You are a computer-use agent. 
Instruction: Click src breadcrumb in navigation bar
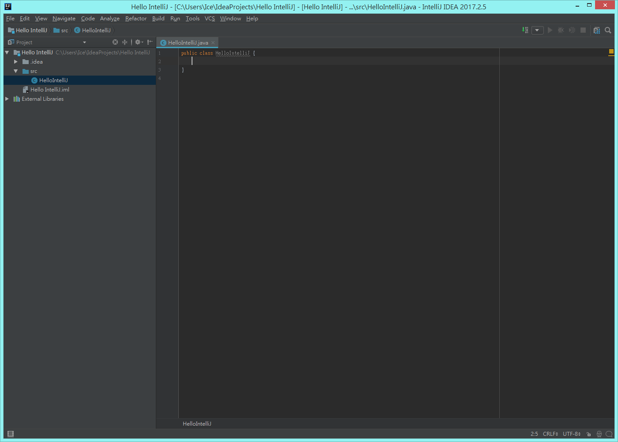61,30
